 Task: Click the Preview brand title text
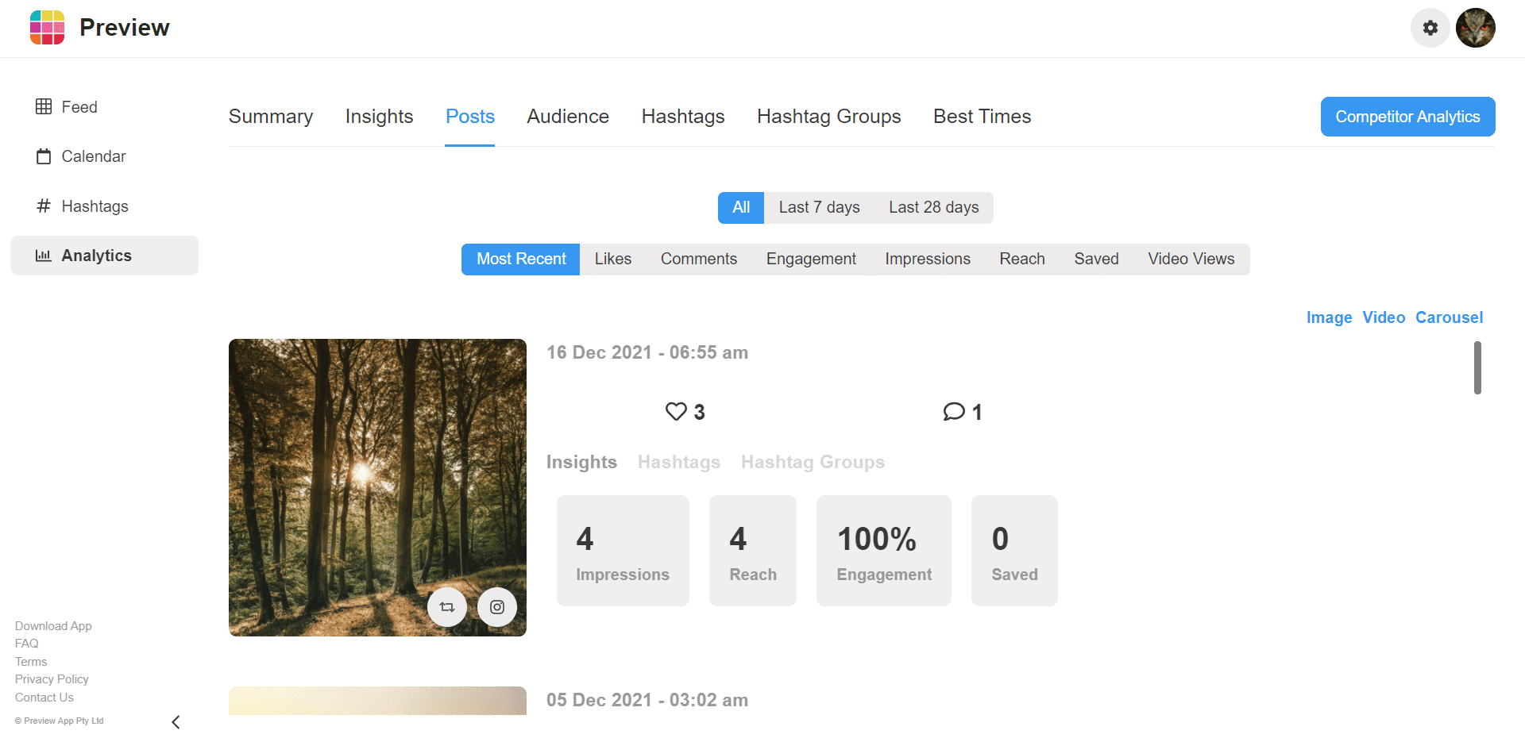125,28
